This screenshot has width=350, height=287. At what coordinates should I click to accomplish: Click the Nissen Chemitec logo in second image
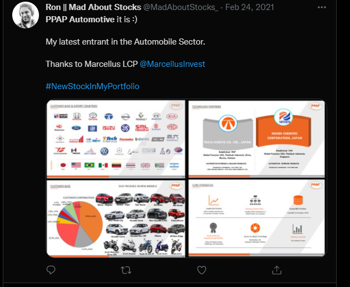point(283,118)
